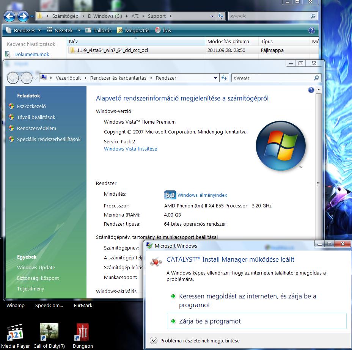
Task: Open Eszközkezelő device manager task
Action: 31,106
